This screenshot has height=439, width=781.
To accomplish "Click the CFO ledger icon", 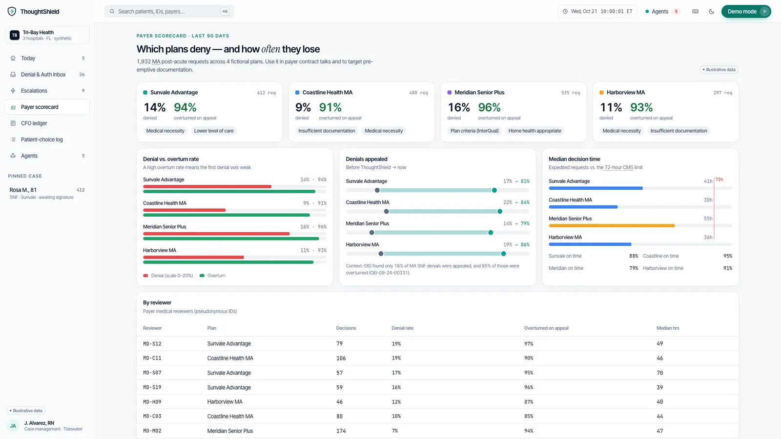I will point(13,123).
